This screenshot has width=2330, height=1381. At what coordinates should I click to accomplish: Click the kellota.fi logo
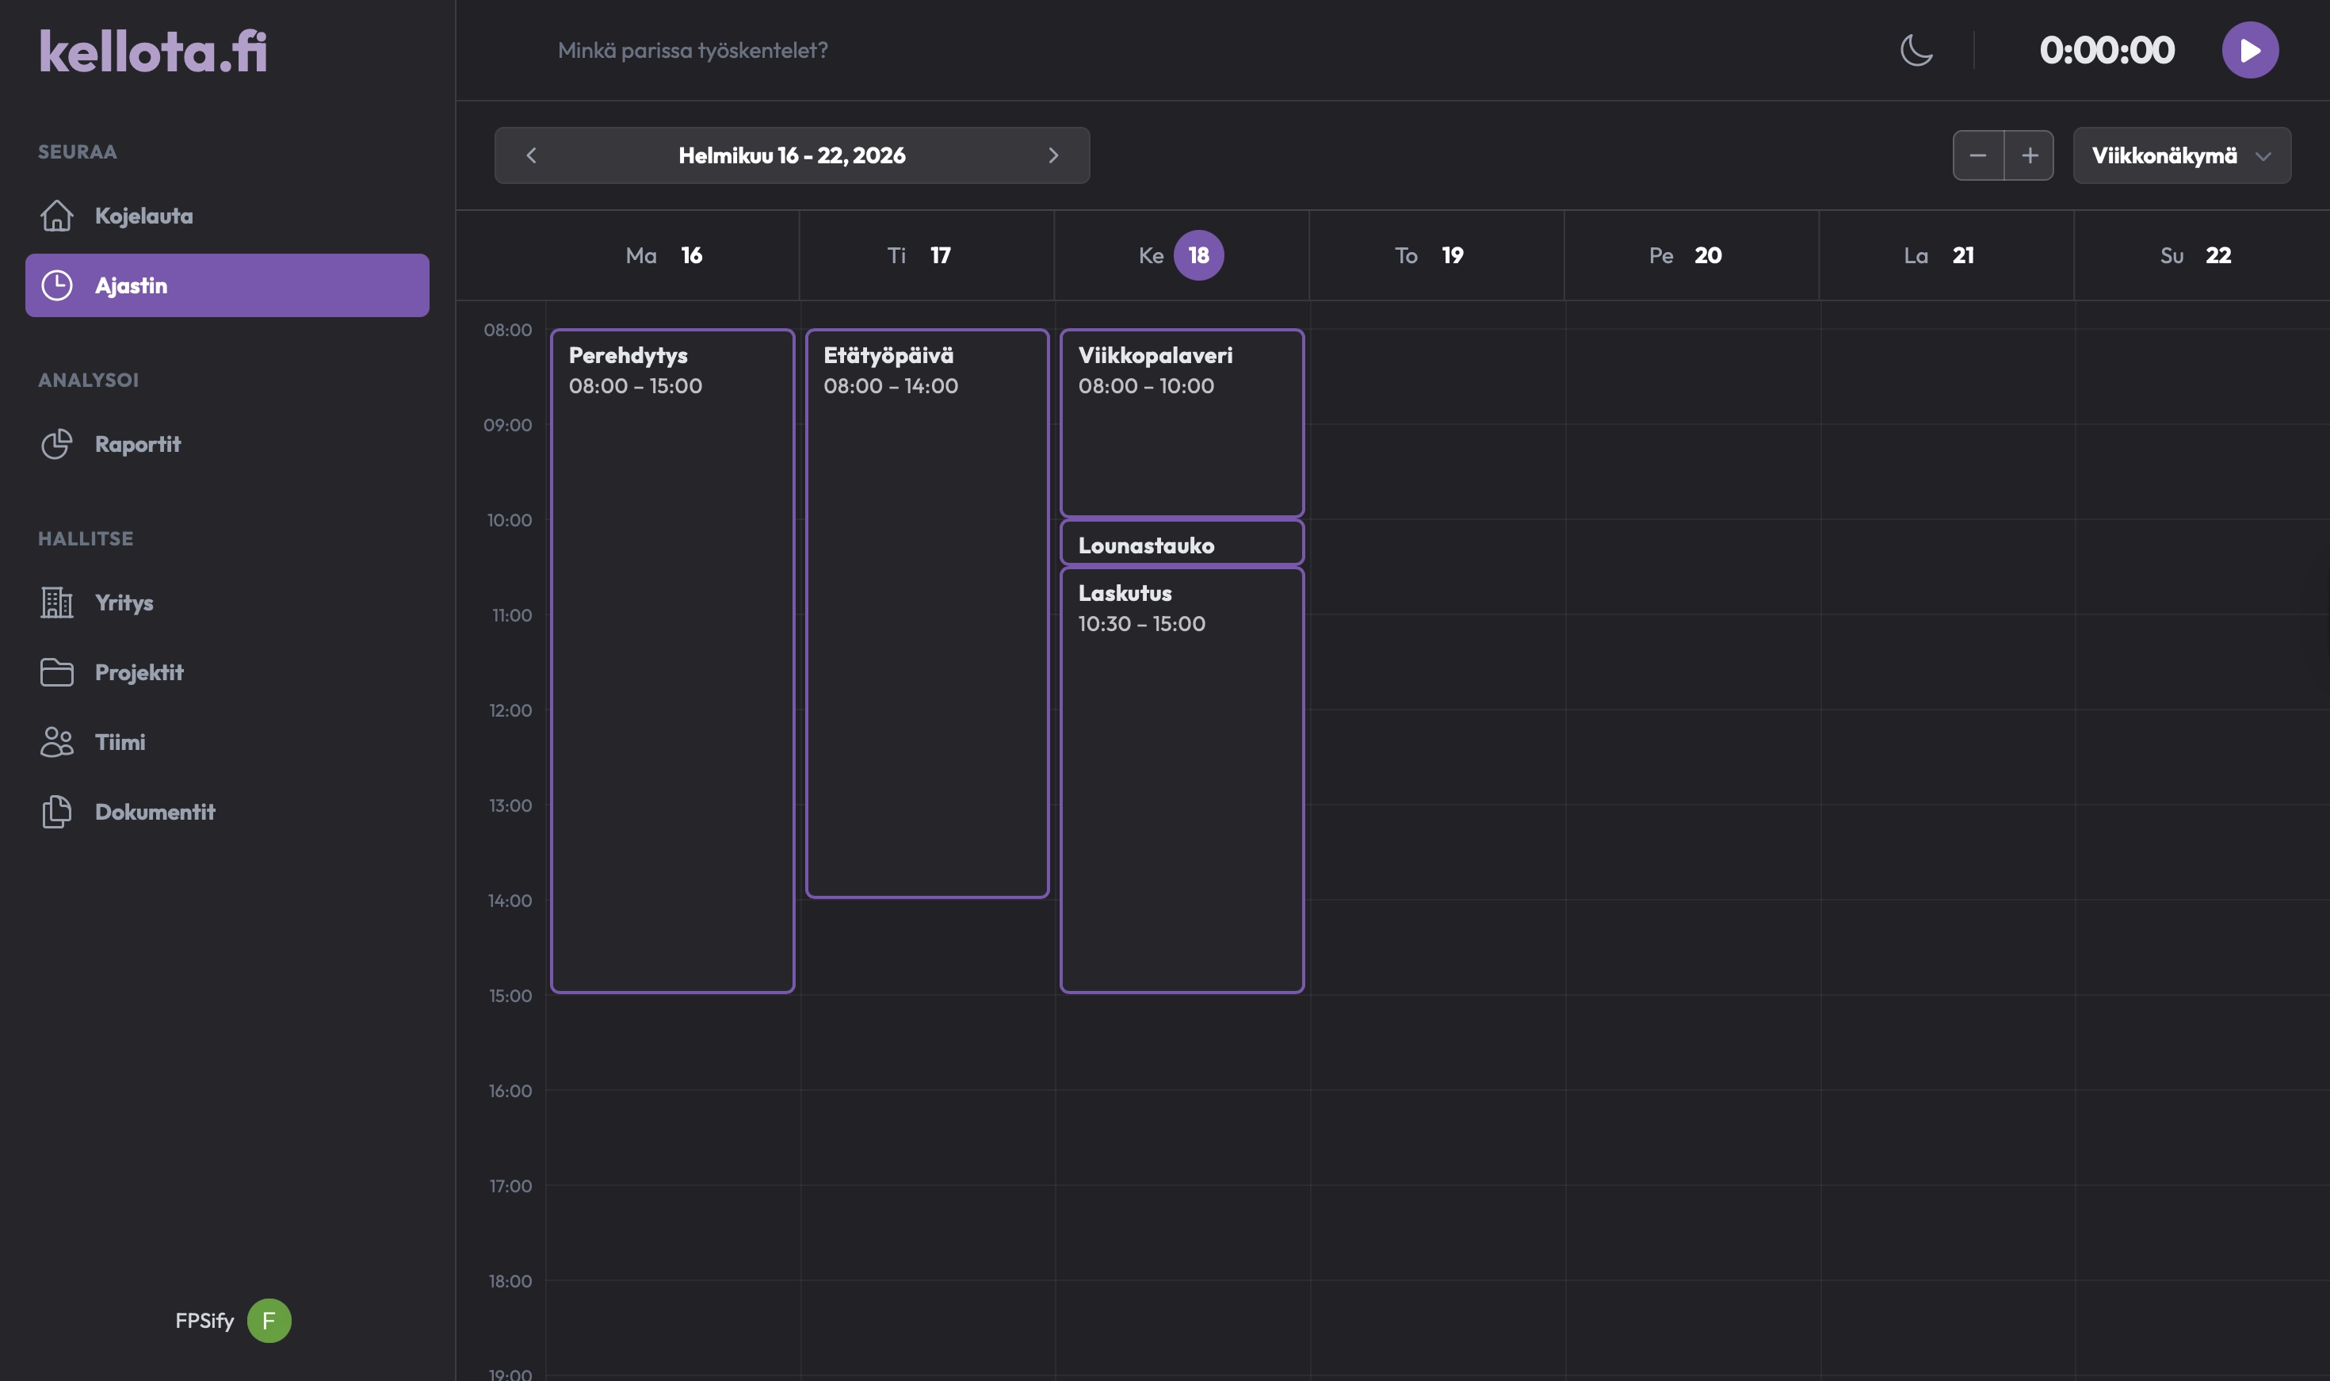point(154,52)
